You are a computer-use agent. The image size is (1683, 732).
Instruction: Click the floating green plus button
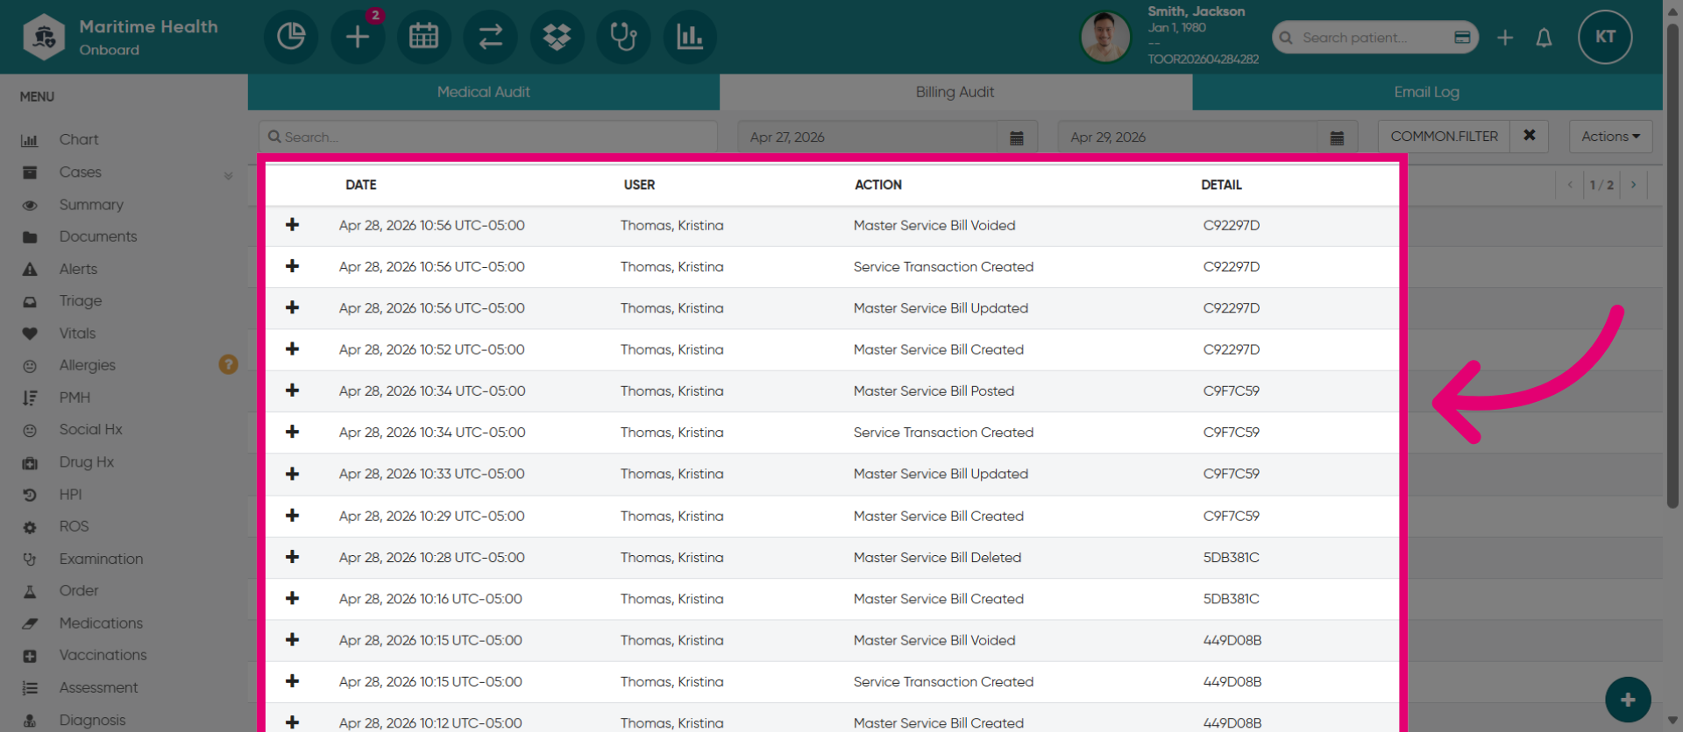click(1628, 700)
